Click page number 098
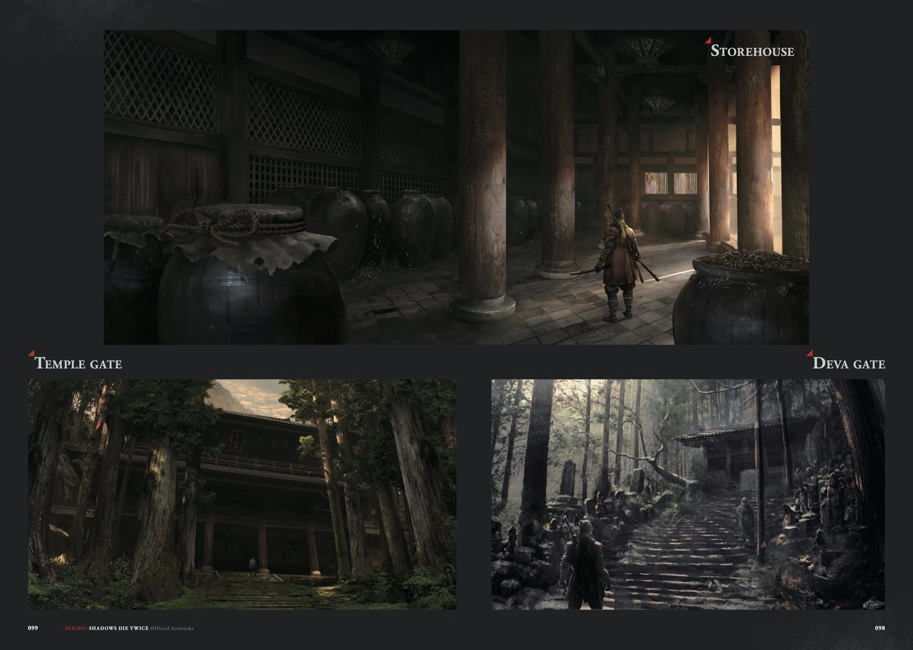 tap(880, 628)
